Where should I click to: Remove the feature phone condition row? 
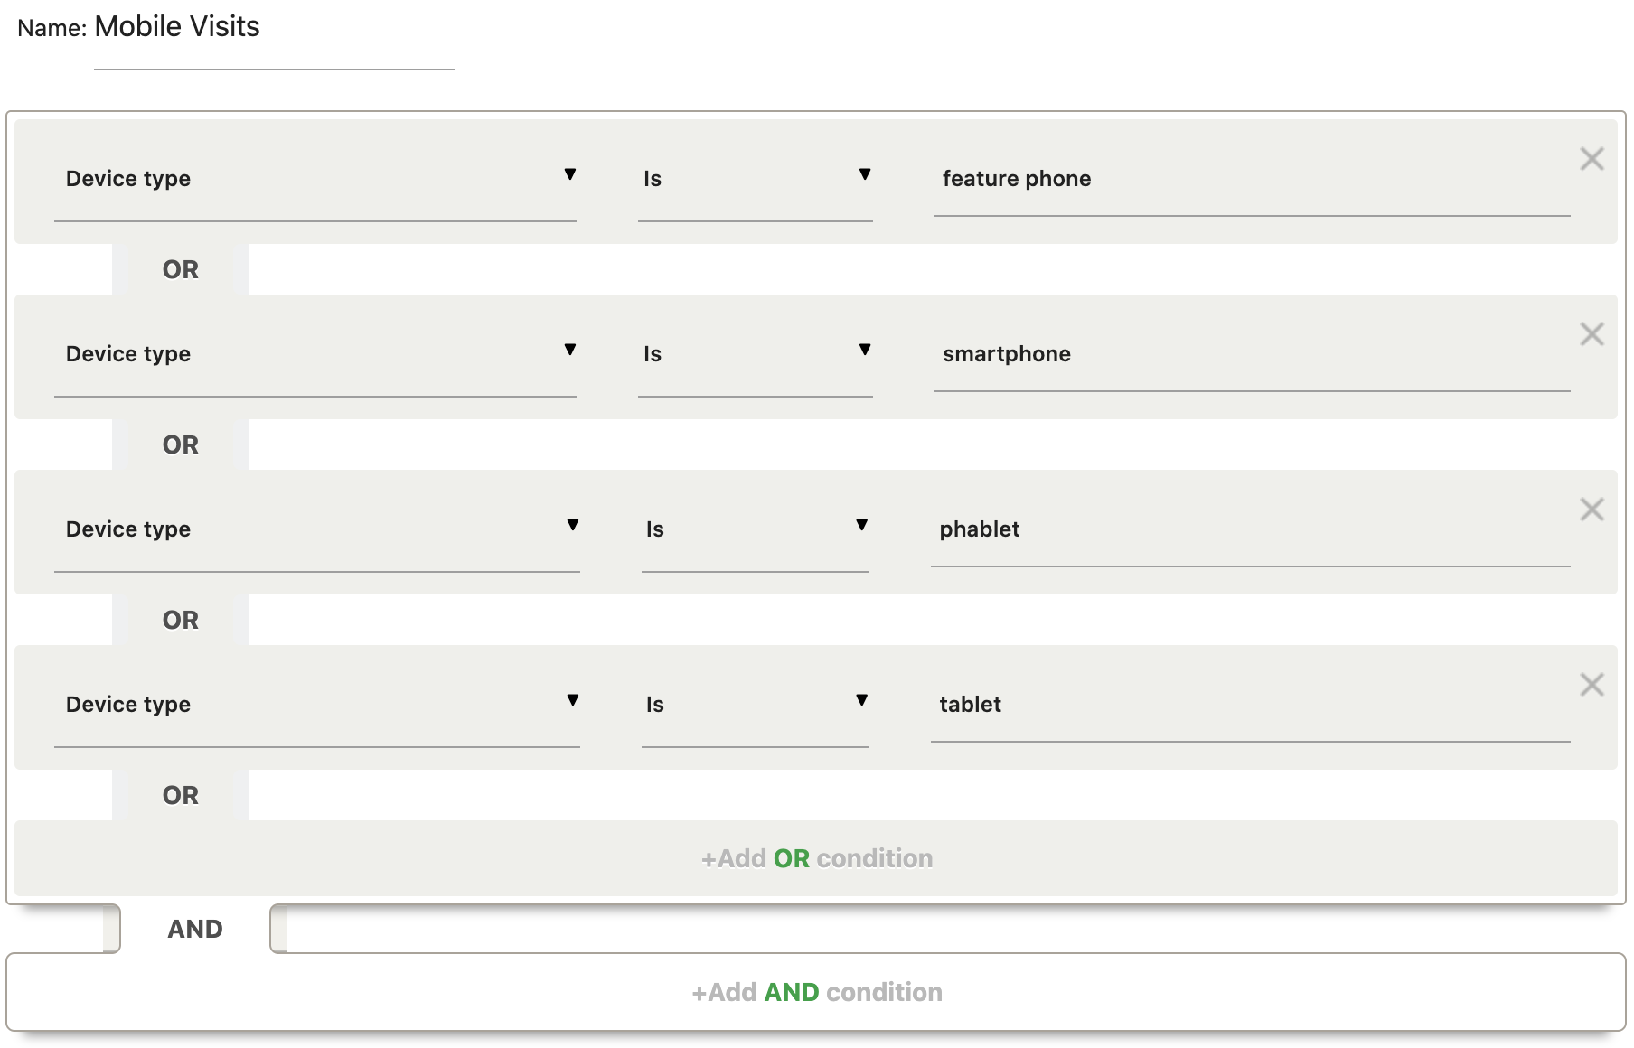click(x=1592, y=159)
